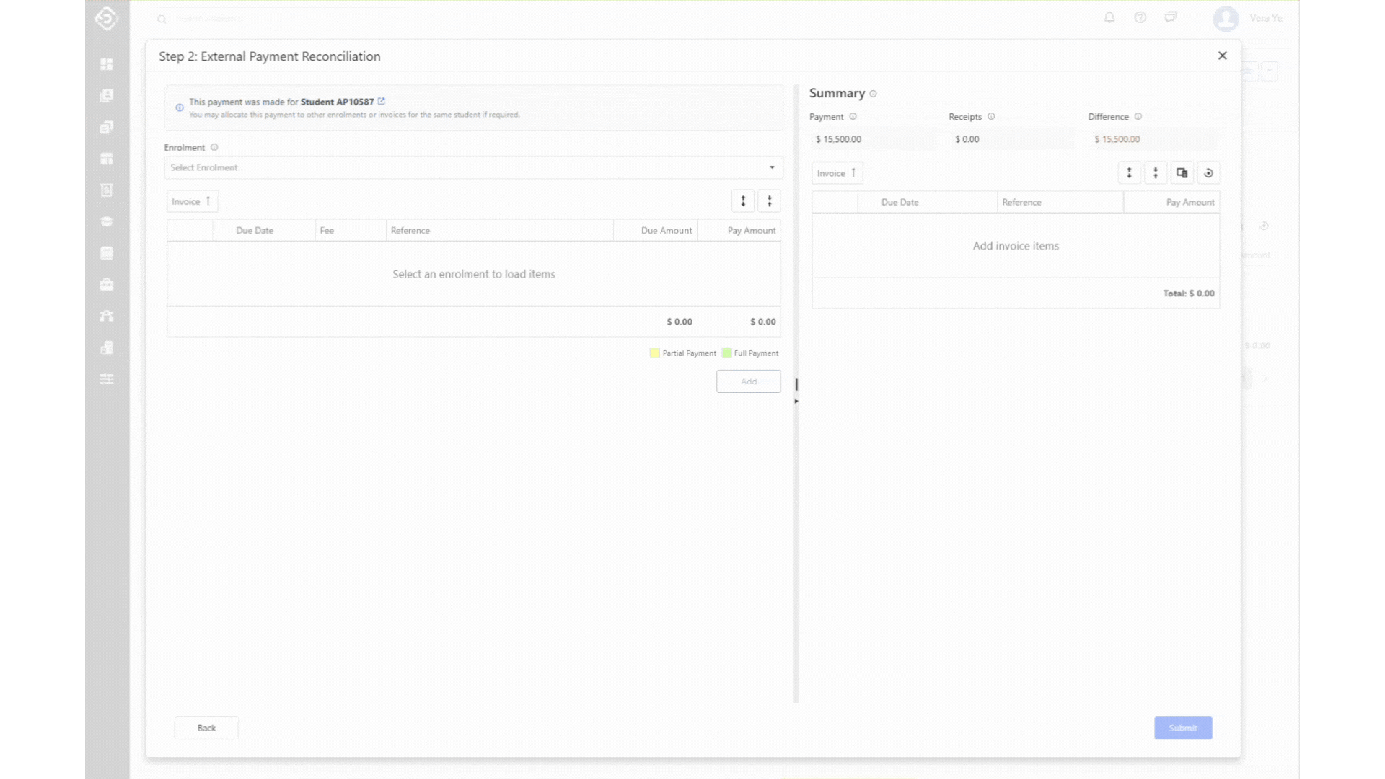Viewport: 1385px width, 779px height.
Task: Collapse all rows in enrolment invoice table
Action: tap(769, 201)
